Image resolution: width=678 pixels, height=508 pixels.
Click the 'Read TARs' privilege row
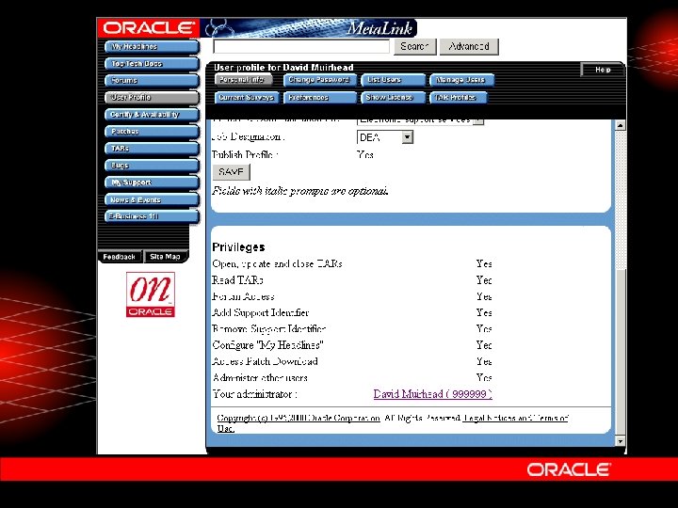pyautogui.click(x=352, y=280)
